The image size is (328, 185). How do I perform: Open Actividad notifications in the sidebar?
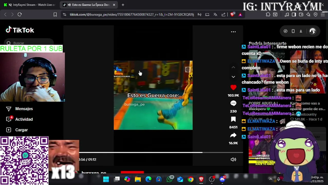click(20, 119)
